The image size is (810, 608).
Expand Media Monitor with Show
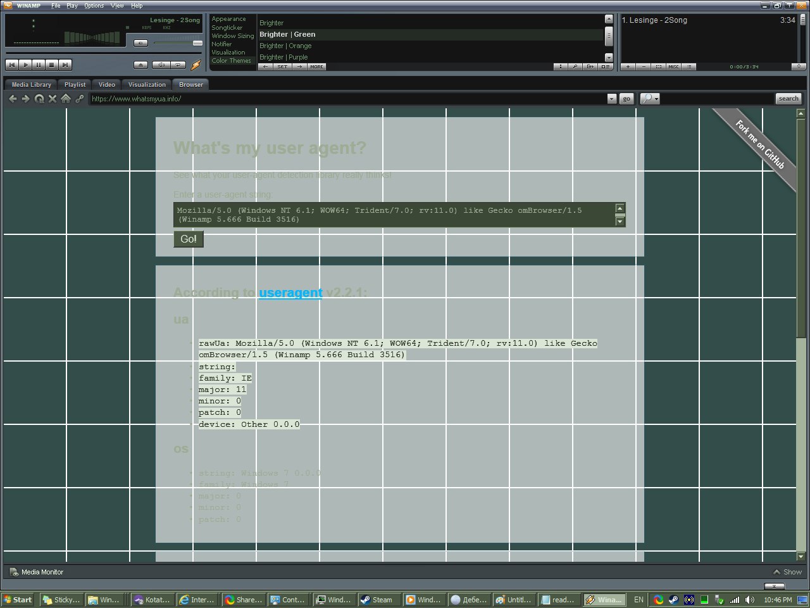[787, 572]
